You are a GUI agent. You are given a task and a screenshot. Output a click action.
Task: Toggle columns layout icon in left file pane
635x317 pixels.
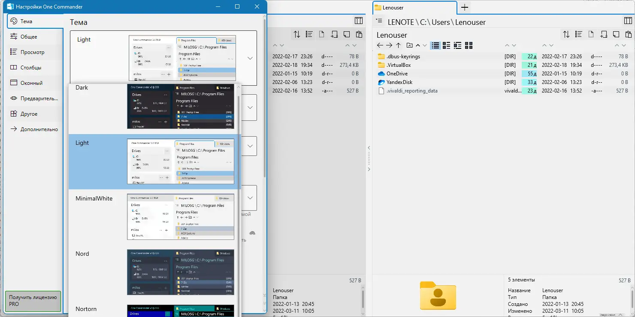click(x=359, y=21)
